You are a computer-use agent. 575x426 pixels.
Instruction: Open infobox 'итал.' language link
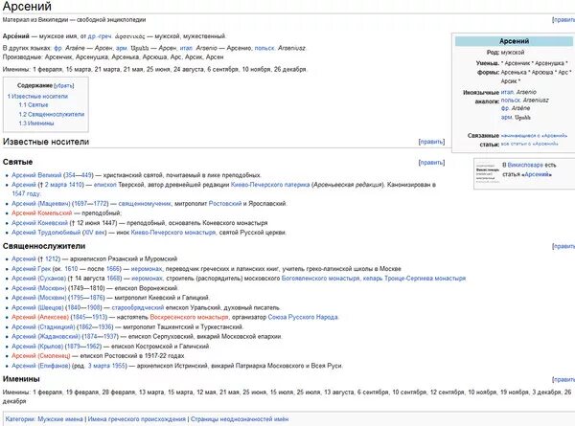coord(508,92)
